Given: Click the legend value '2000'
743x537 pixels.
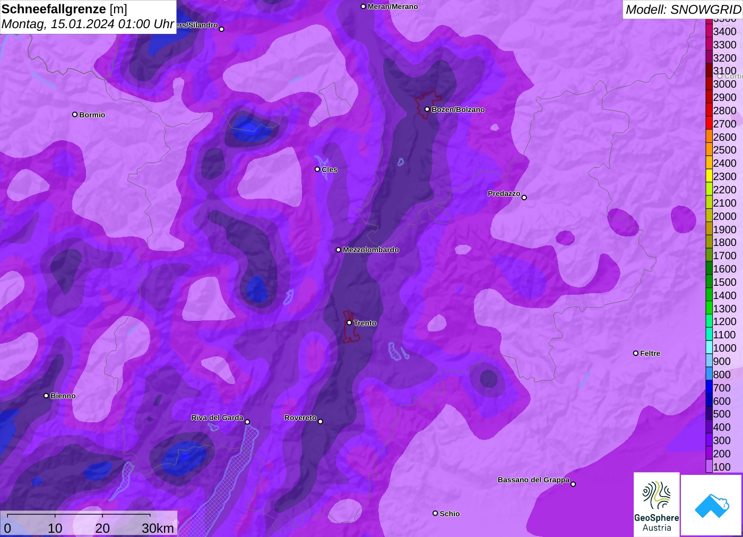Looking at the screenshot, I should (x=724, y=216).
